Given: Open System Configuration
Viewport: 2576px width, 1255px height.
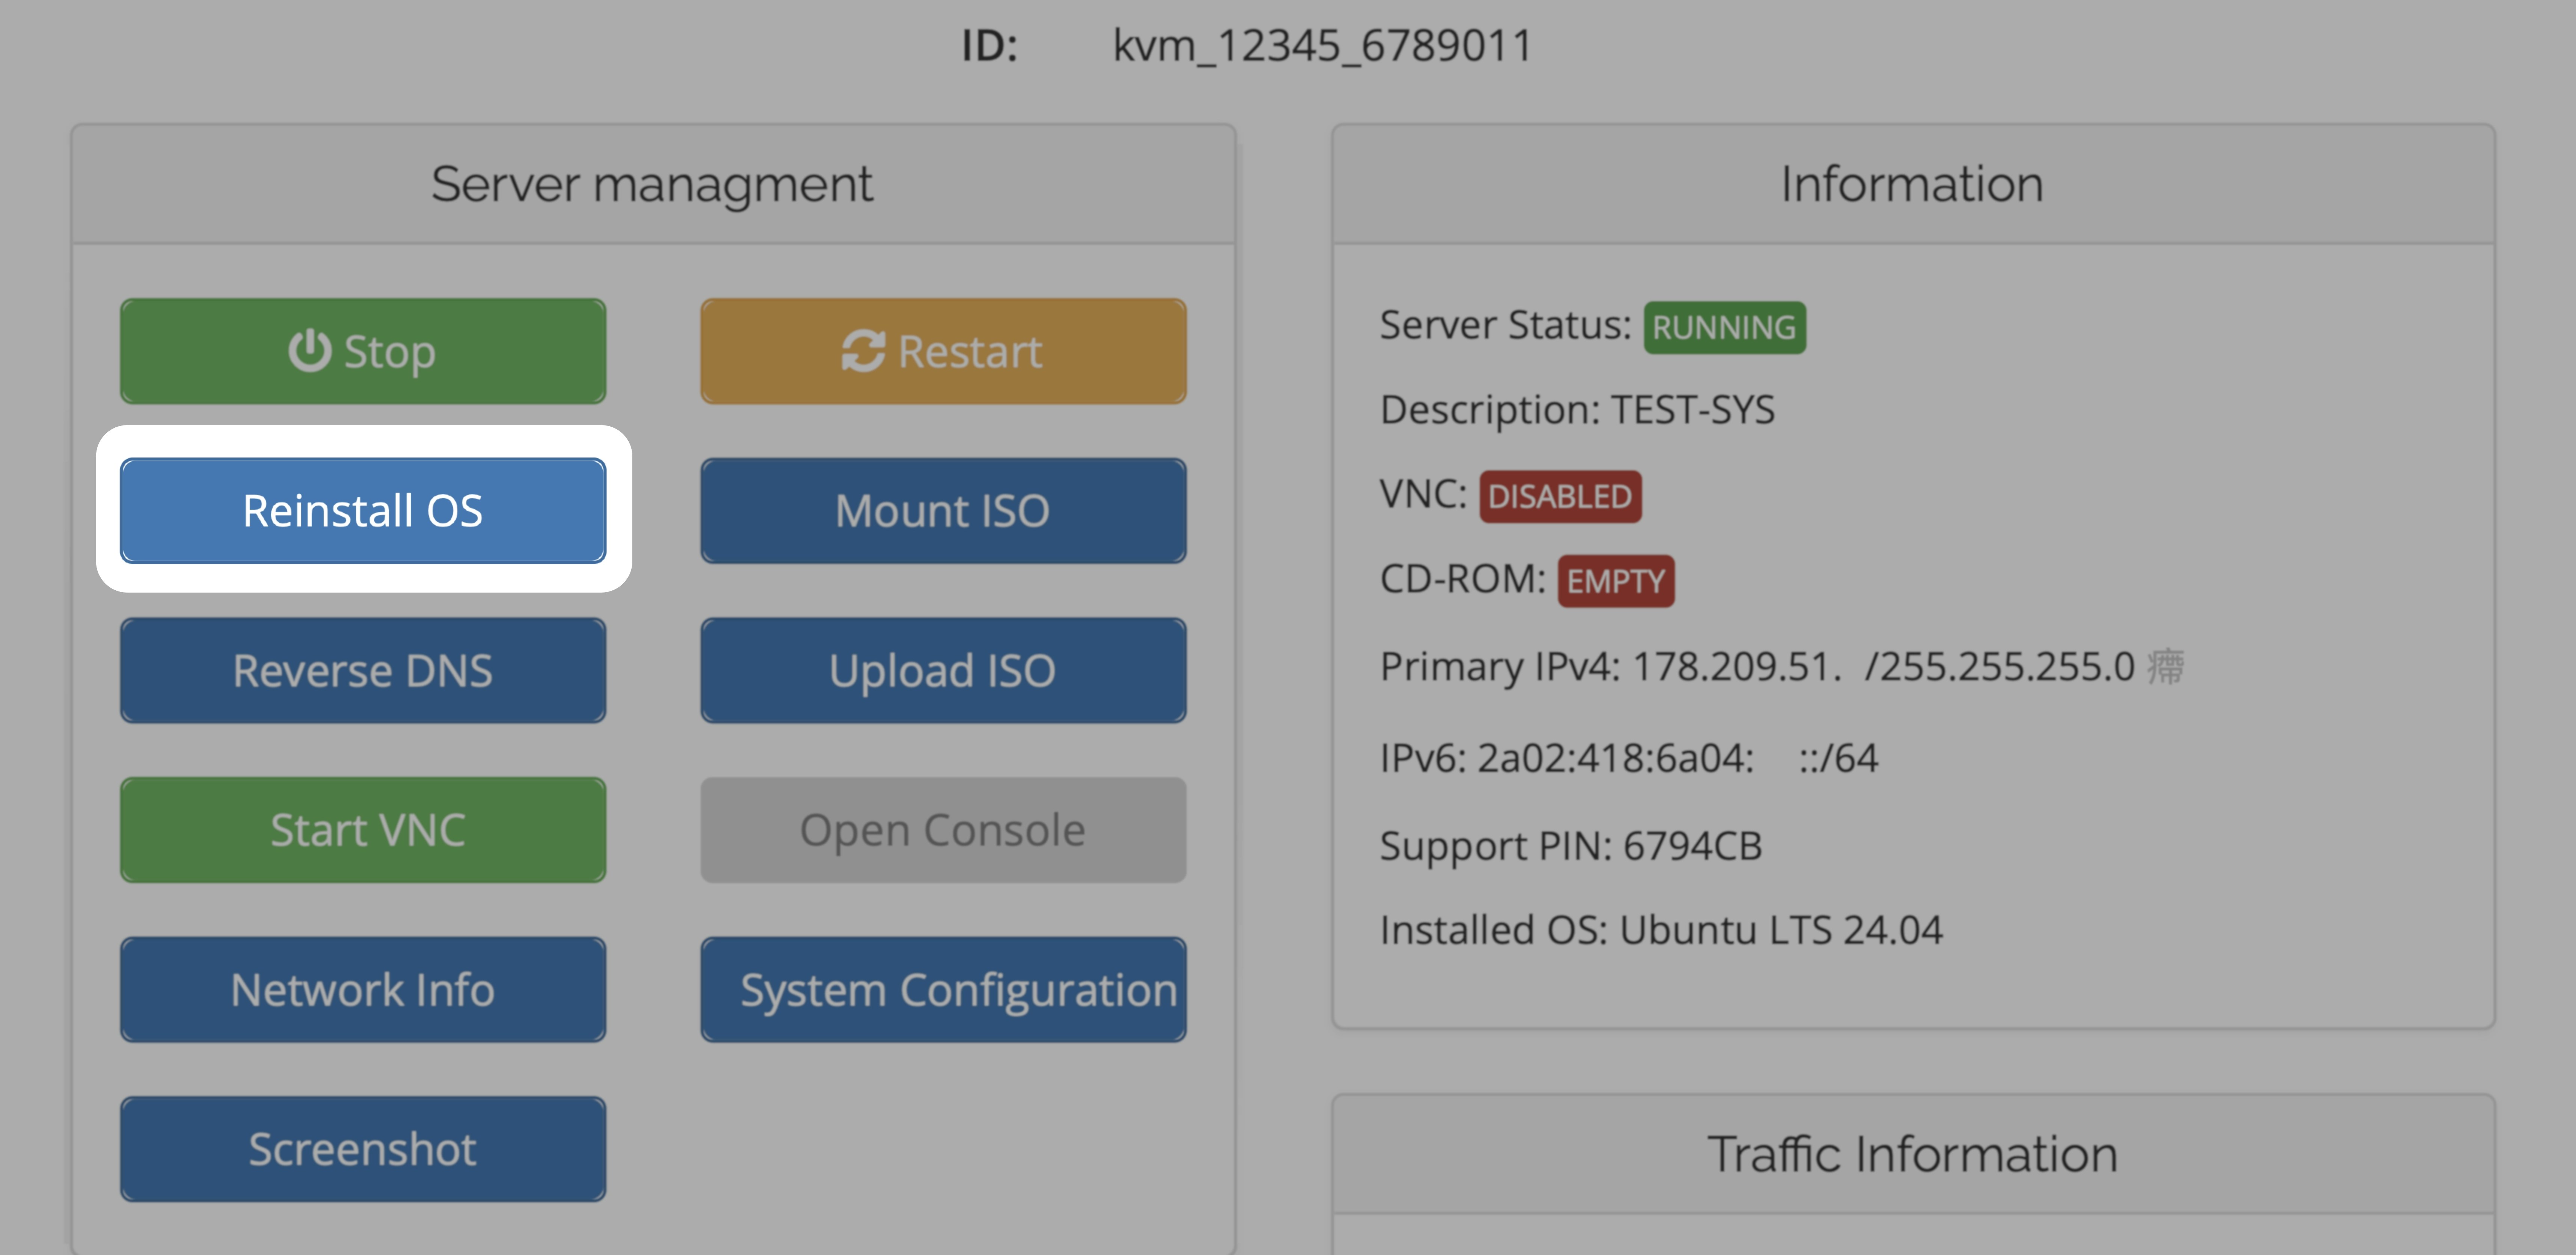Looking at the screenshot, I should coord(943,990).
